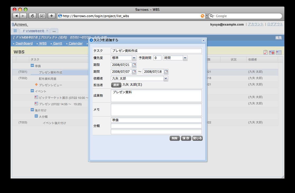This screenshot has height=193, width=295.
Task: Expand the 依頼者 requester dropdown
Action: [166, 78]
